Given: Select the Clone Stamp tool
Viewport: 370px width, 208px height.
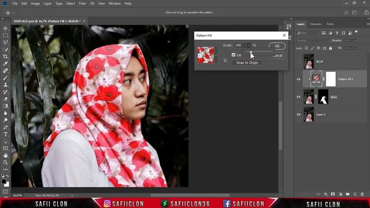Looking at the screenshot, I should pyautogui.click(x=5, y=85).
